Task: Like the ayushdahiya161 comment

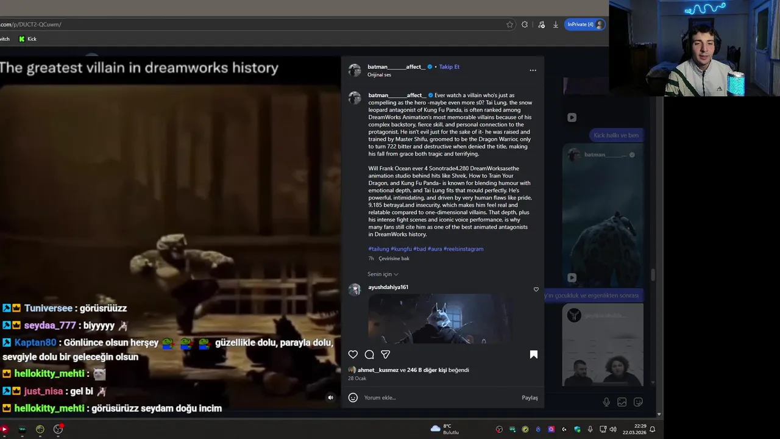Action: (536, 290)
